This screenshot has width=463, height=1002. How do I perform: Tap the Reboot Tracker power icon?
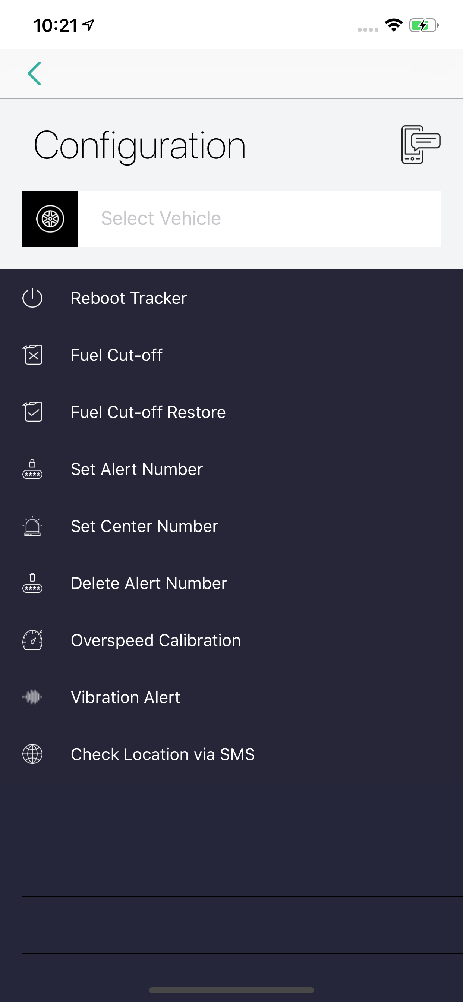pos(32,298)
